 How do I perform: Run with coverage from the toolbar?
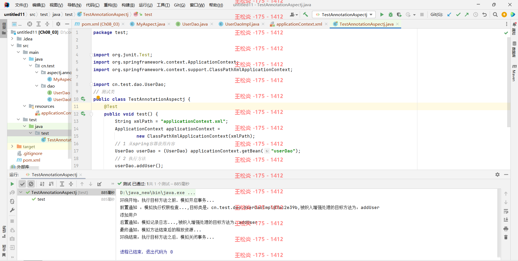(399, 15)
